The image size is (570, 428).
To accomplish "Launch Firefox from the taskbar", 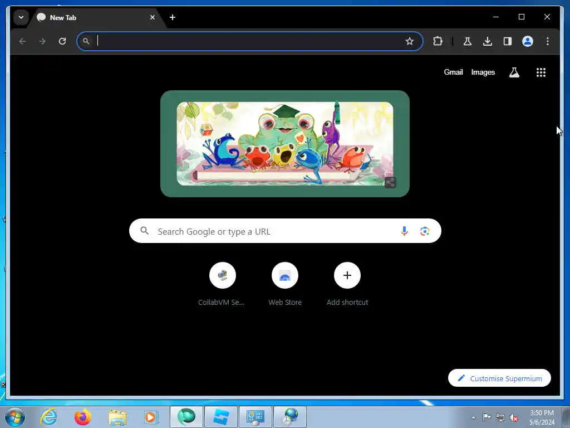I will coord(83,417).
